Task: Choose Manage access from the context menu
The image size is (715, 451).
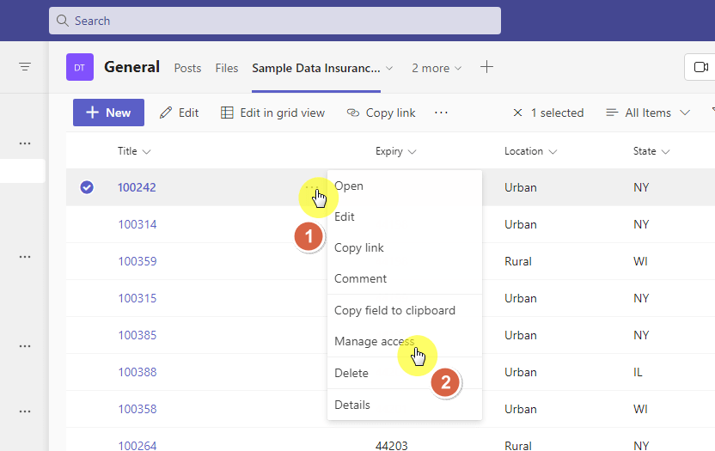Action: [x=405, y=342]
